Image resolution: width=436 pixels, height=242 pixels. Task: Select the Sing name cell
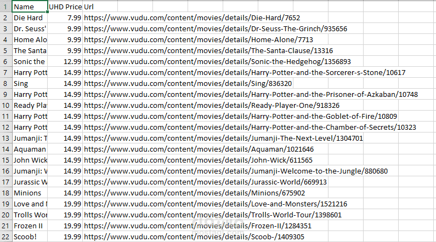click(30, 84)
